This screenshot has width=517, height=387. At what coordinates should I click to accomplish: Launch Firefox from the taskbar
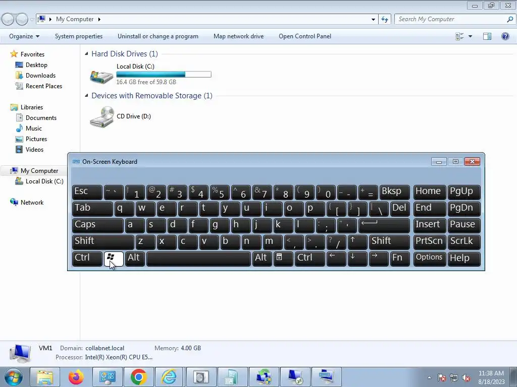(x=76, y=377)
